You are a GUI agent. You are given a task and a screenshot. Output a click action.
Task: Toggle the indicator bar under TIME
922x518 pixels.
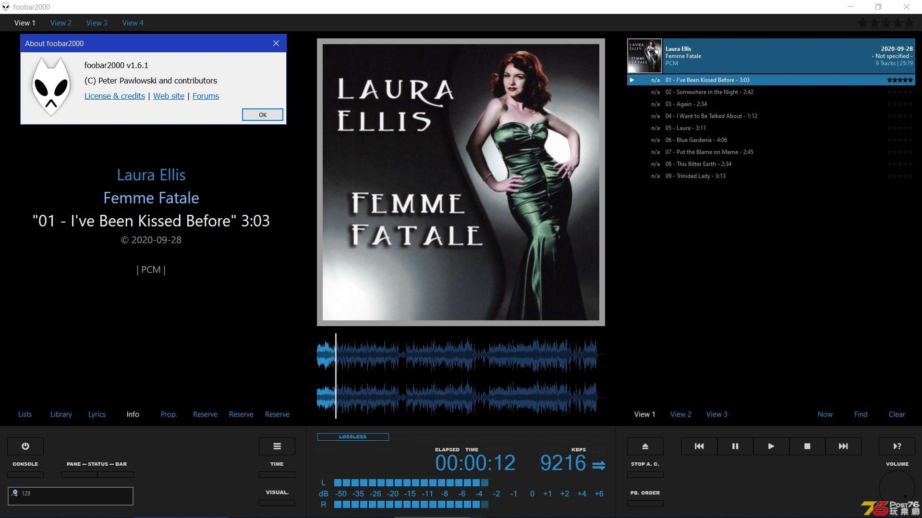[277, 474]
